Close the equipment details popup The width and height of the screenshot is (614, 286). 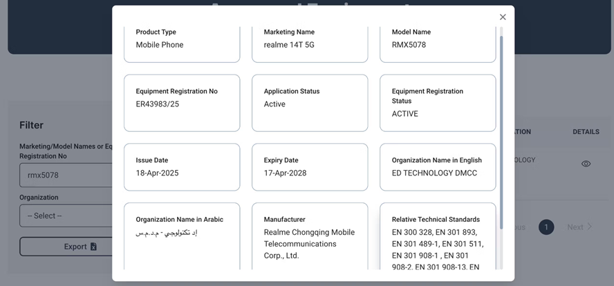[x=503, y=17]
